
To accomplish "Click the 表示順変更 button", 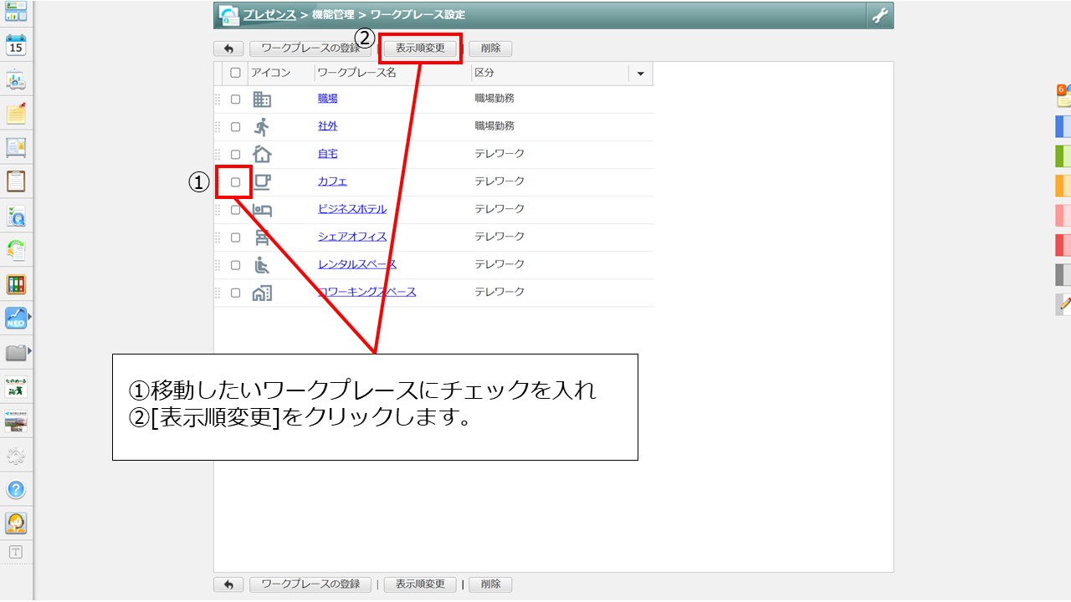I will coord(420,48).
